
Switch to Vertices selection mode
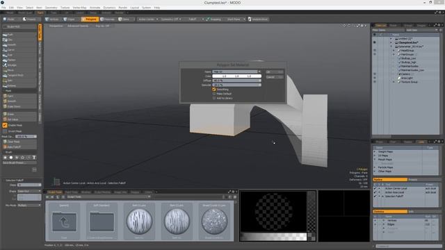(52, 19)
